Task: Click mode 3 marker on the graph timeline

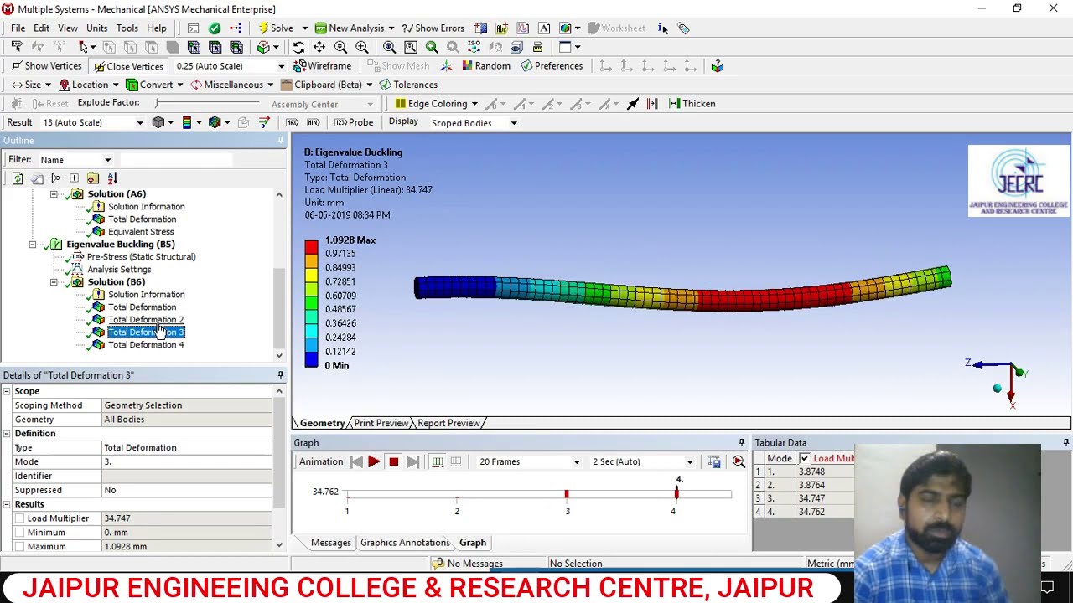Action: [567, 494]
